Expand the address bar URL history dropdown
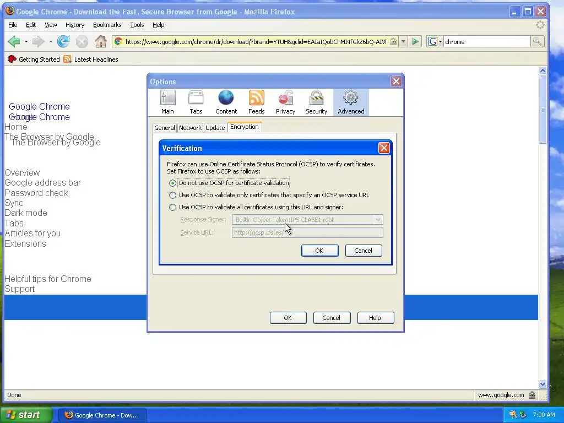Image resolution: width=564 pixels, height=423 pixels. 403,42
